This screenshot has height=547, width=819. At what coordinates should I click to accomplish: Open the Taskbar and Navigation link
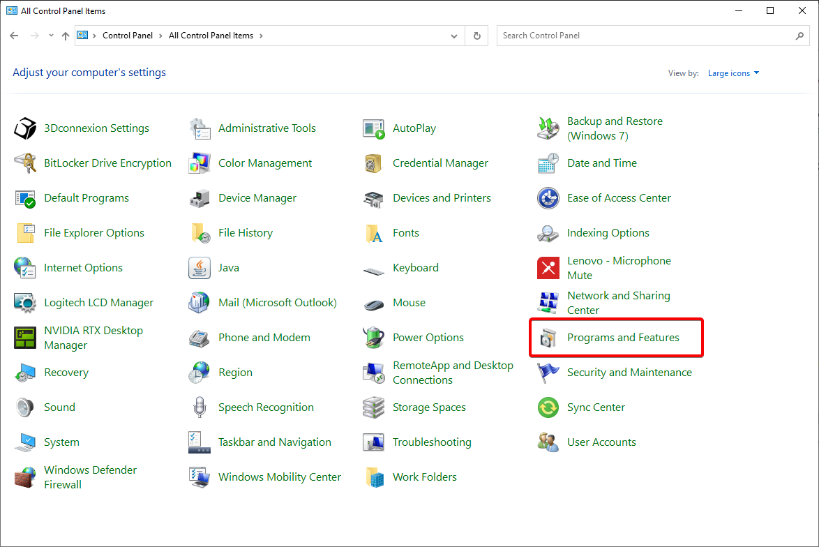pyautogui.click(x=275, y=442)
